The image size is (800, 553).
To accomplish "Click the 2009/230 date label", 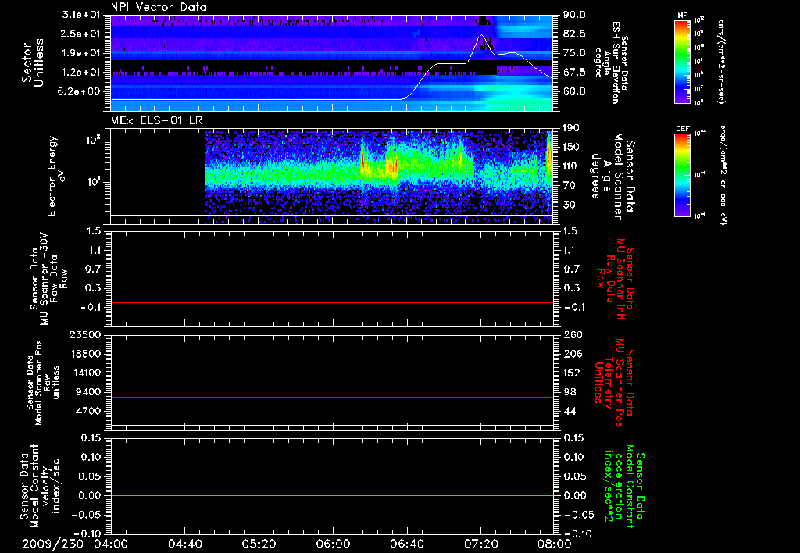I will [x=52, y=544].
